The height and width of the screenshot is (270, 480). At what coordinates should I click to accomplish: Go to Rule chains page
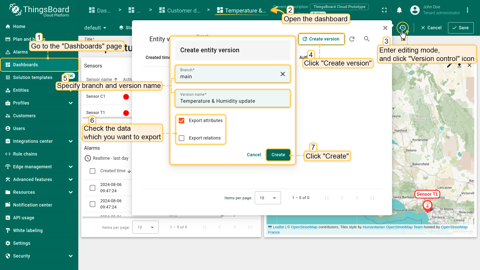25,154
